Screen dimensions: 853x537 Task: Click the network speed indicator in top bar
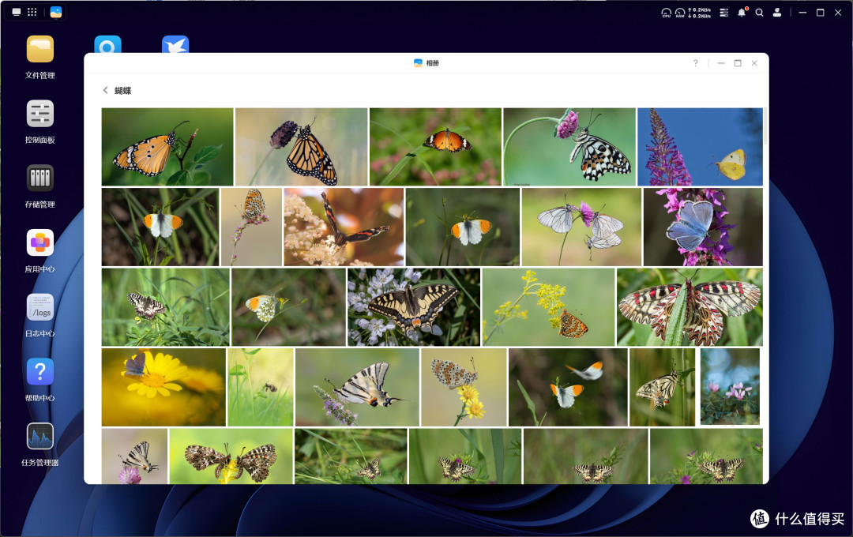700,13
